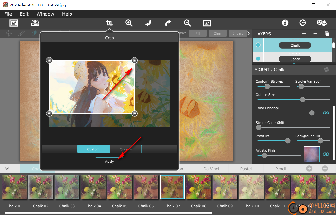Toggle visibility of Conte layer

tap(258, 59)
